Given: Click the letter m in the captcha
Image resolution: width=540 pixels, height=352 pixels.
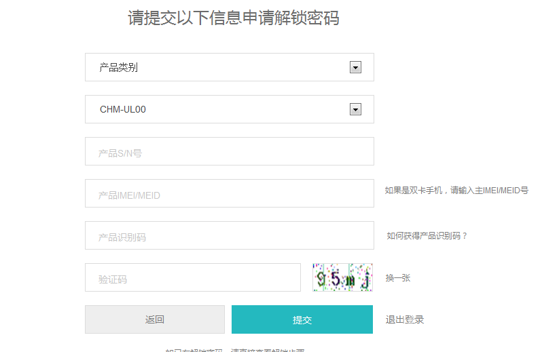Looking at the screenshot, I should (x=351, y=279).
